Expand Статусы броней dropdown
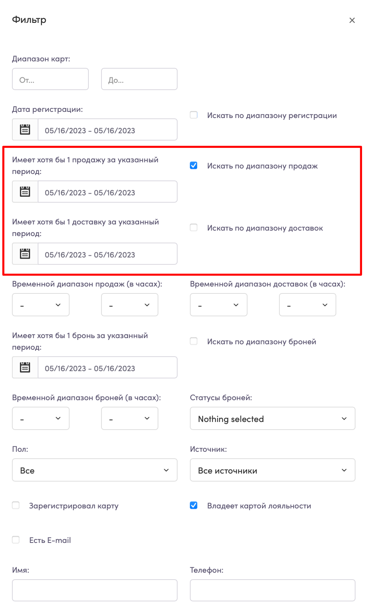This screenshot has height=613, width=366. coord(273,418)
